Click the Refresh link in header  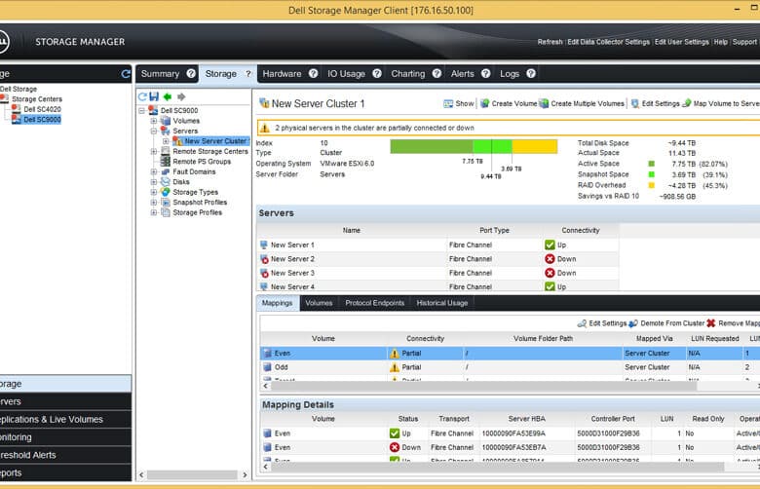tap(551, 42)
